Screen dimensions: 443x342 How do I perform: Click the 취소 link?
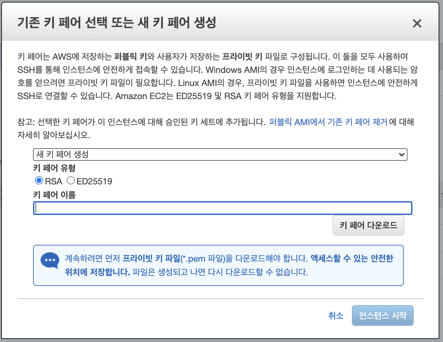tap(336, 316)
